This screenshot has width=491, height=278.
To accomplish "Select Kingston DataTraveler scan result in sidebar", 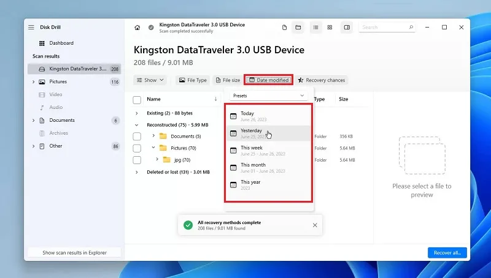I will pos(74,69).
